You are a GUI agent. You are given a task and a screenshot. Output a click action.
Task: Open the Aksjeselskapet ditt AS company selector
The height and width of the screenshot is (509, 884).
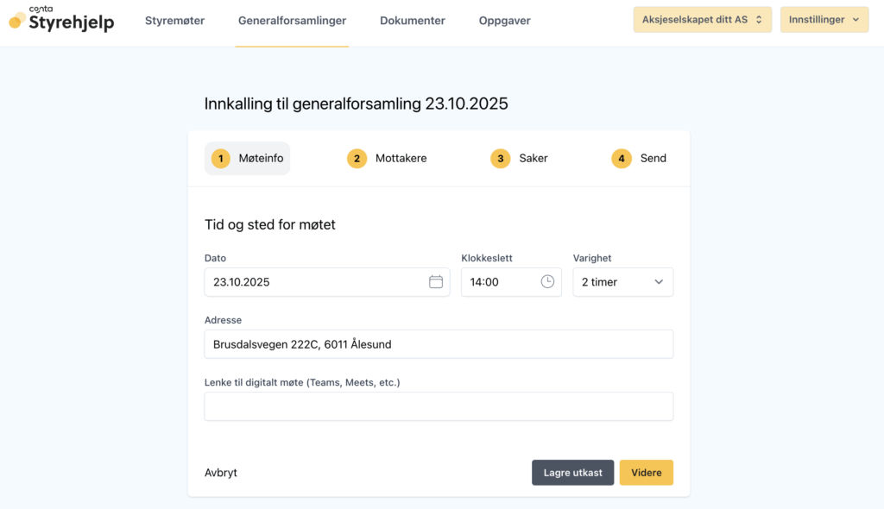[x=702, y=20]
